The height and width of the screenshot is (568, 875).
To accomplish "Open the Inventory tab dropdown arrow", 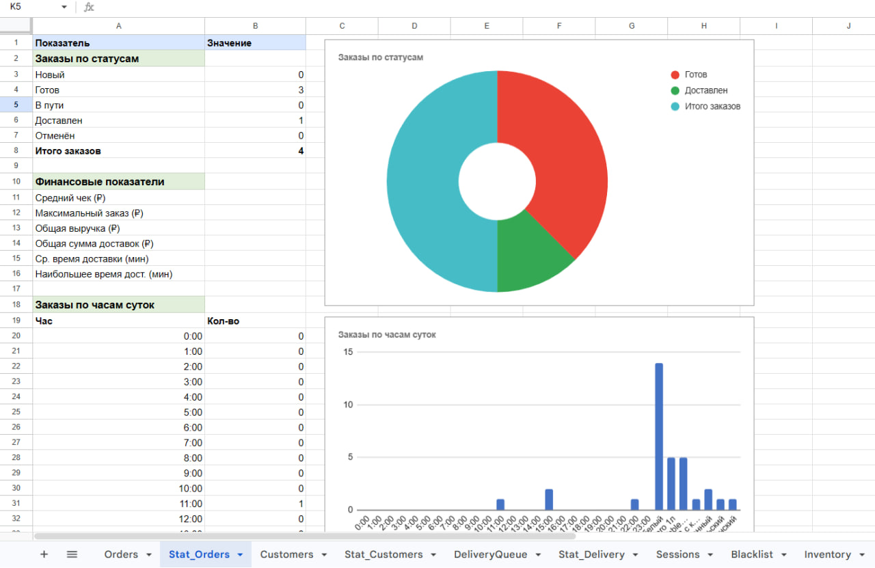I will click(861, 555).
